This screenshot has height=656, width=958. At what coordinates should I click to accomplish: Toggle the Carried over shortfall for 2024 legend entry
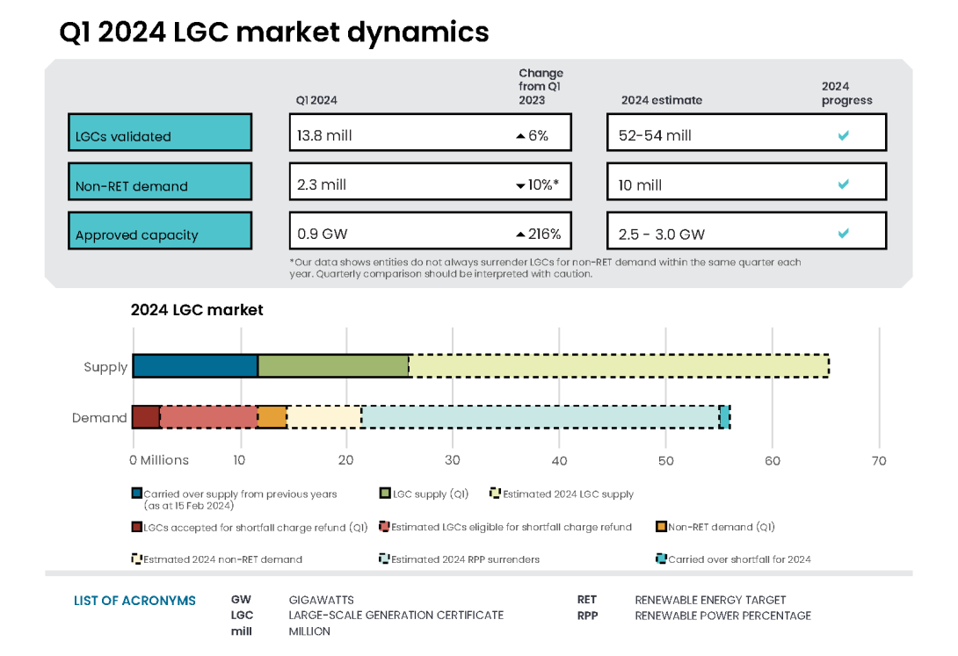tap(662, 559)
